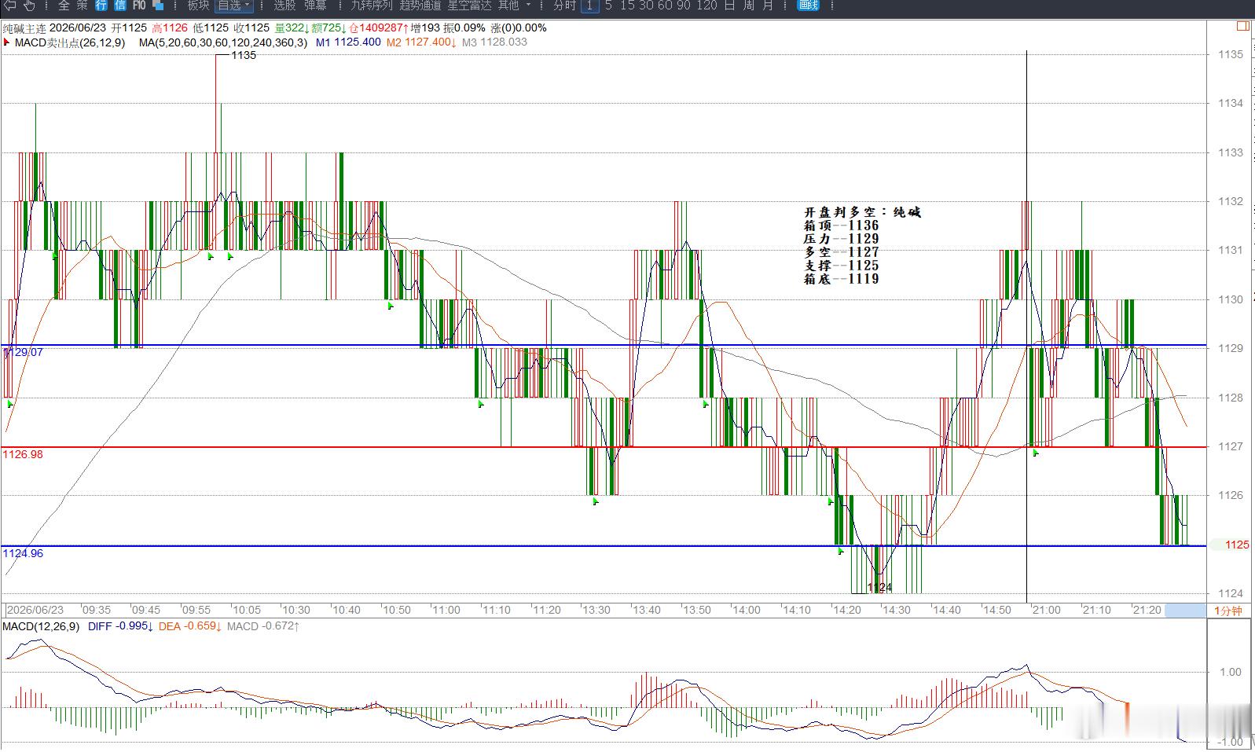Open the 信 info icon

pyautogui.click(x=119, y=6)
